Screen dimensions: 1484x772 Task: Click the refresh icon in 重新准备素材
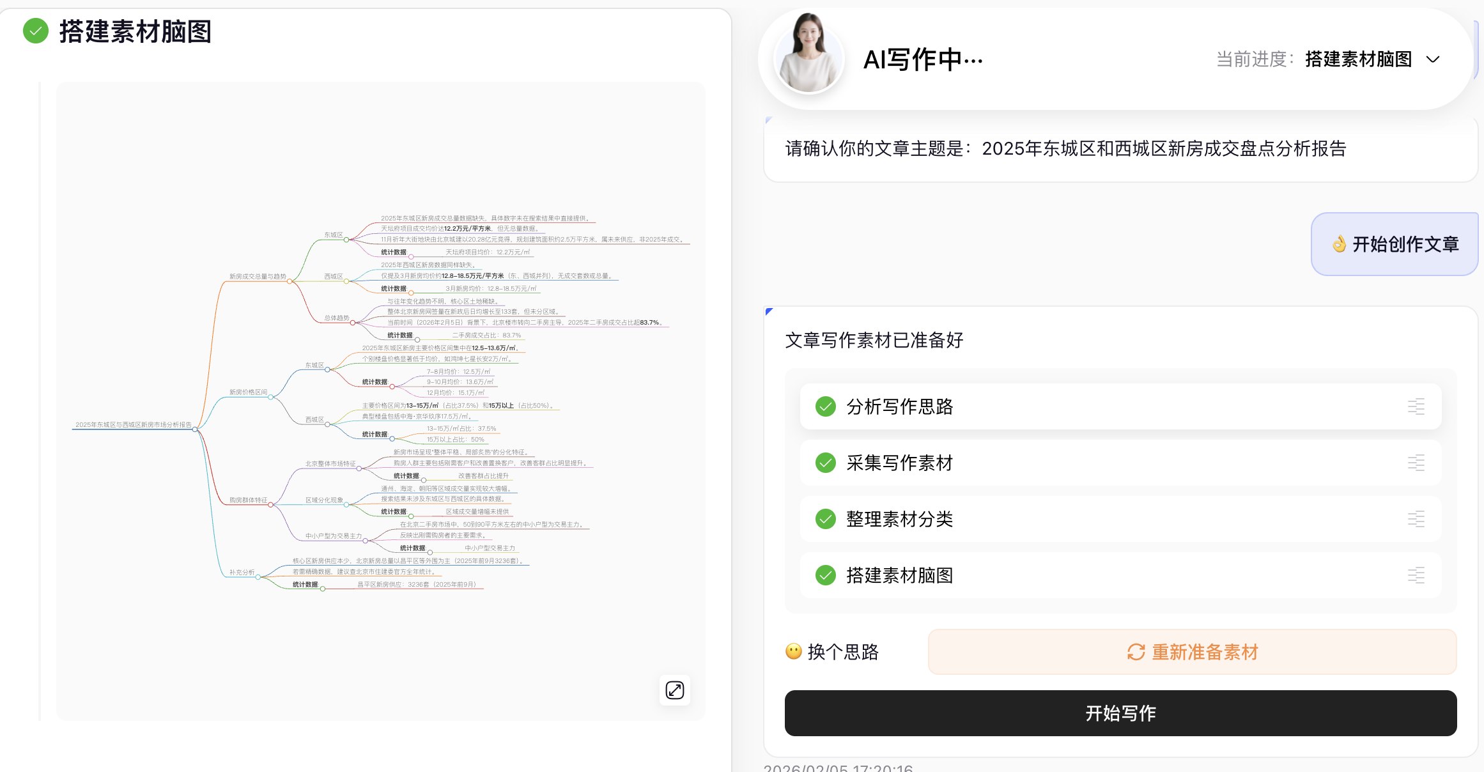1136,652
